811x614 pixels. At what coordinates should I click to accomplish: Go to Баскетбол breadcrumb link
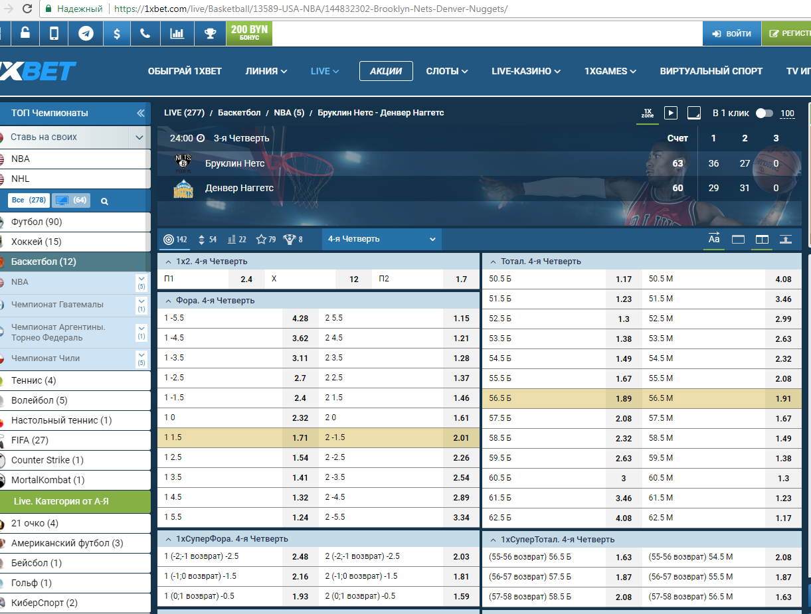pyautogui.click(x=239, y=113)
